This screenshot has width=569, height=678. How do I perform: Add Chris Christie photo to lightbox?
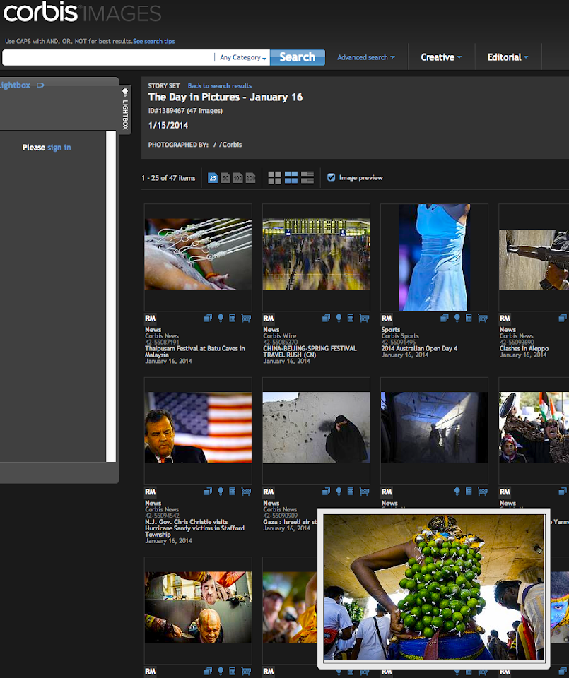[221, 492]
